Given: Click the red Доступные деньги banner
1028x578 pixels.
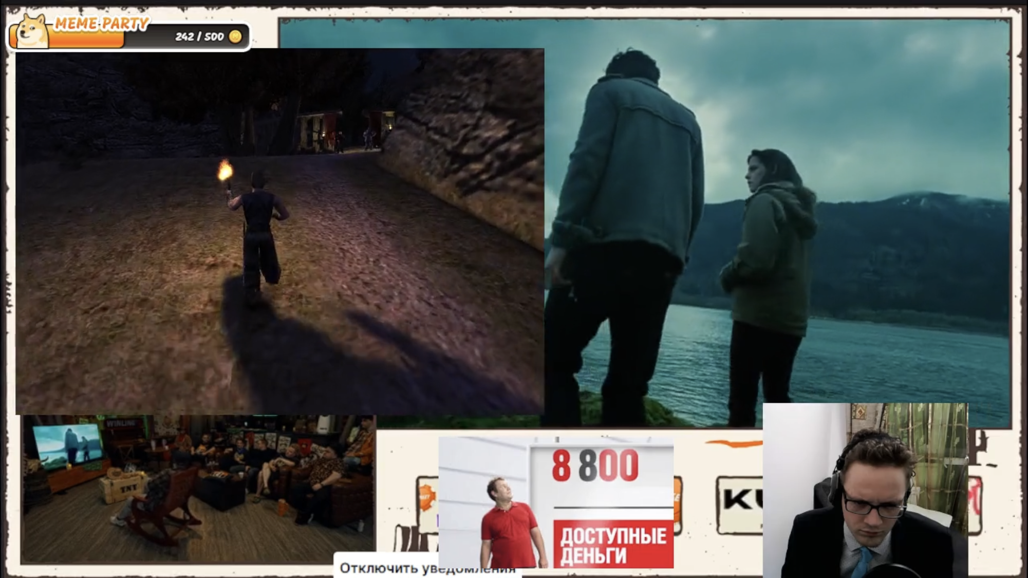Looking at the screenshot, I should click(613, 545).
